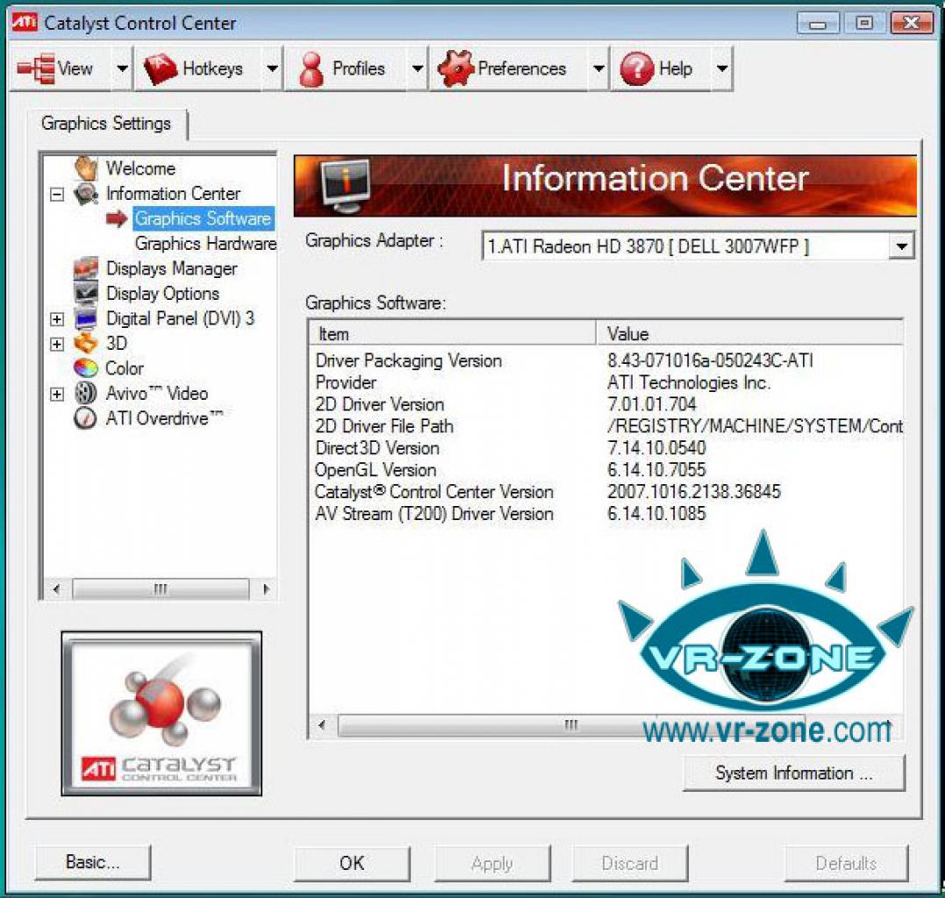Viewport: 945px width, 898px height.
Task: Click the value 2007.1016.2138.36845
Action: pyautogui.click(x=694, y=491)
